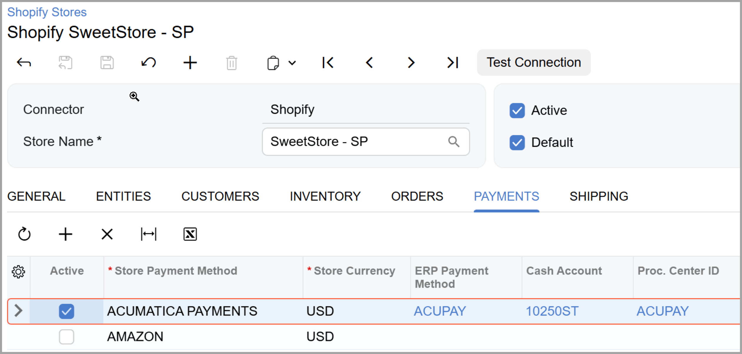Go to the first record

tap(328, 63)
